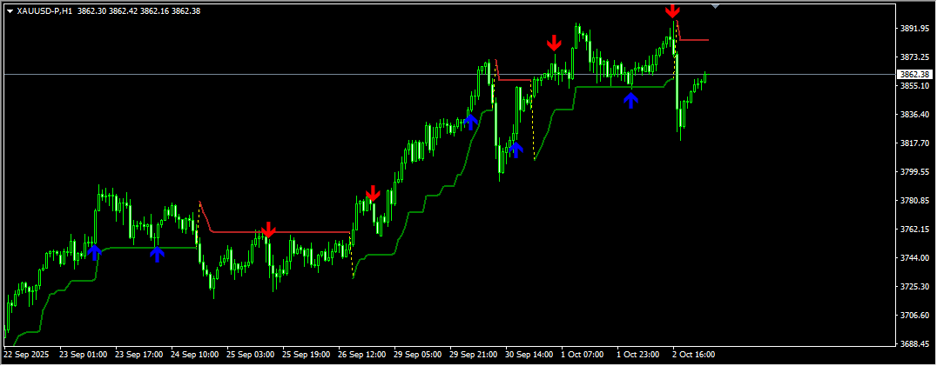937x366 pixels.
Task: Select the 2 Oct 16:00 time label
Action: [694, 355]
